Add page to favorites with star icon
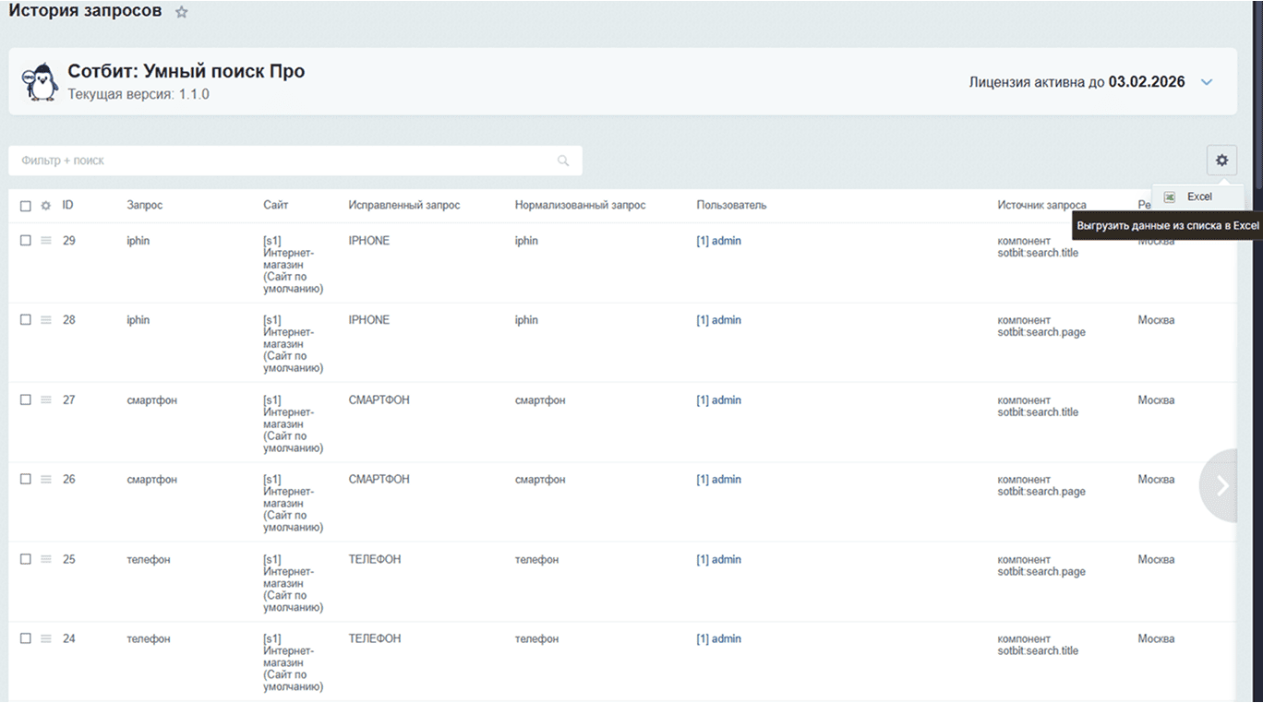Image resolution: width=1263 pixels, height=703 pixels. click(x=182, y=13)
